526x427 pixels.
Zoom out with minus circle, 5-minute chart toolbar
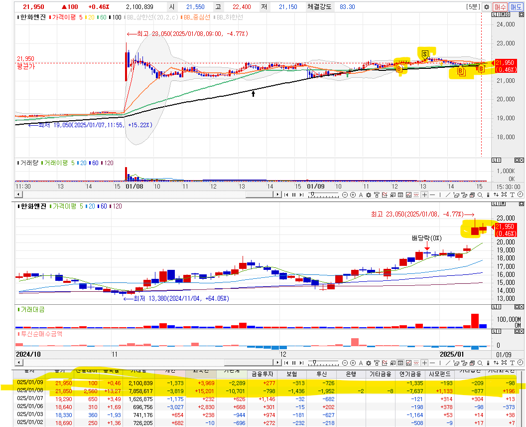(x=345, y=195)
